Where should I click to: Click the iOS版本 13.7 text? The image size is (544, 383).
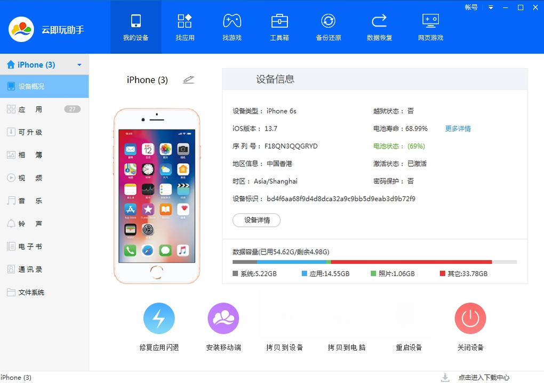coord(255,128)
